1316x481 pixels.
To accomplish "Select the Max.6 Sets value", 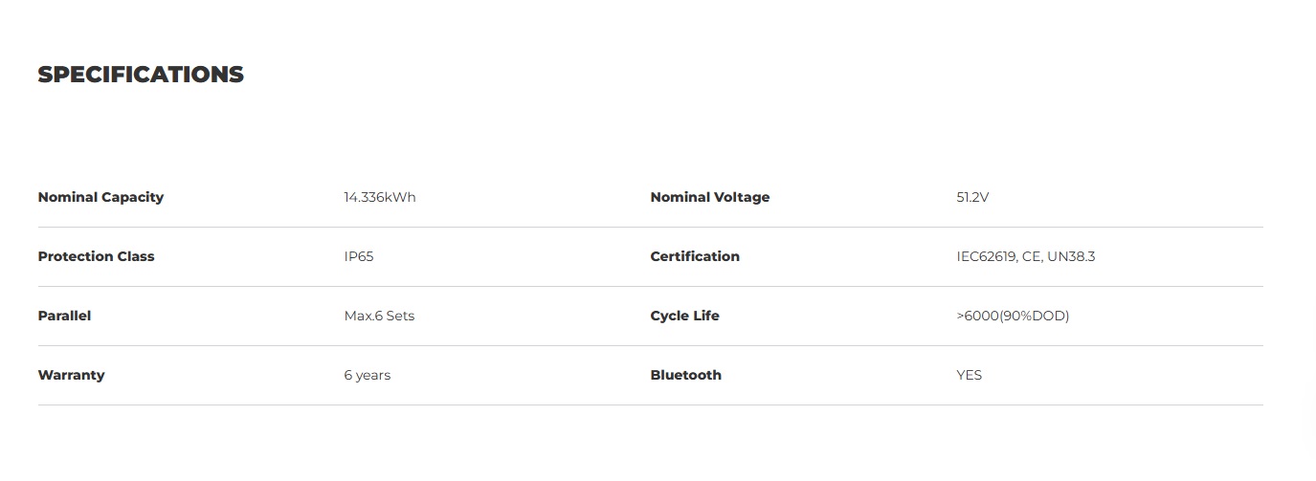I will 379,316.
